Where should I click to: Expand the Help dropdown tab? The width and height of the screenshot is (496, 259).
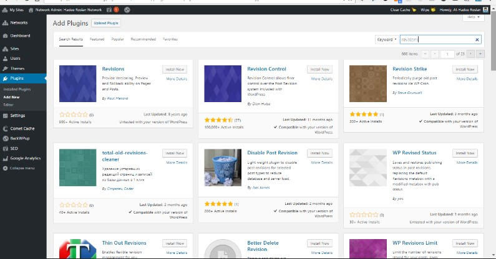[x=474, y=17]
